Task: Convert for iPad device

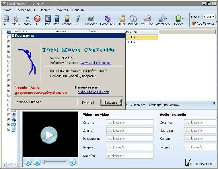Action: tap(47, 20)
